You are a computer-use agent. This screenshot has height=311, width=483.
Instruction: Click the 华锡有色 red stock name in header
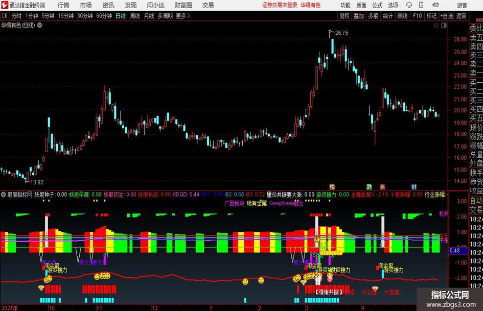(311, 5)
